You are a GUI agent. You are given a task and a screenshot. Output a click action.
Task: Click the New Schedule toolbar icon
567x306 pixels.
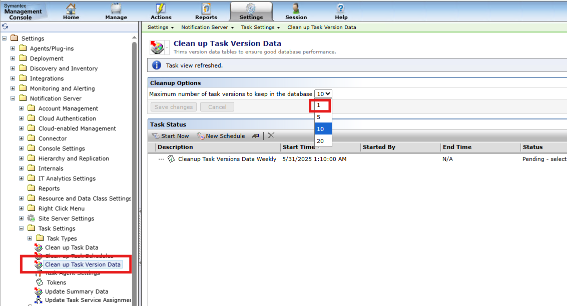click(201, 136)
